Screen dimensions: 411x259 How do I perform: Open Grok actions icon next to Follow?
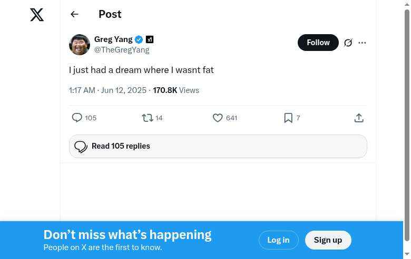point(348,43)
